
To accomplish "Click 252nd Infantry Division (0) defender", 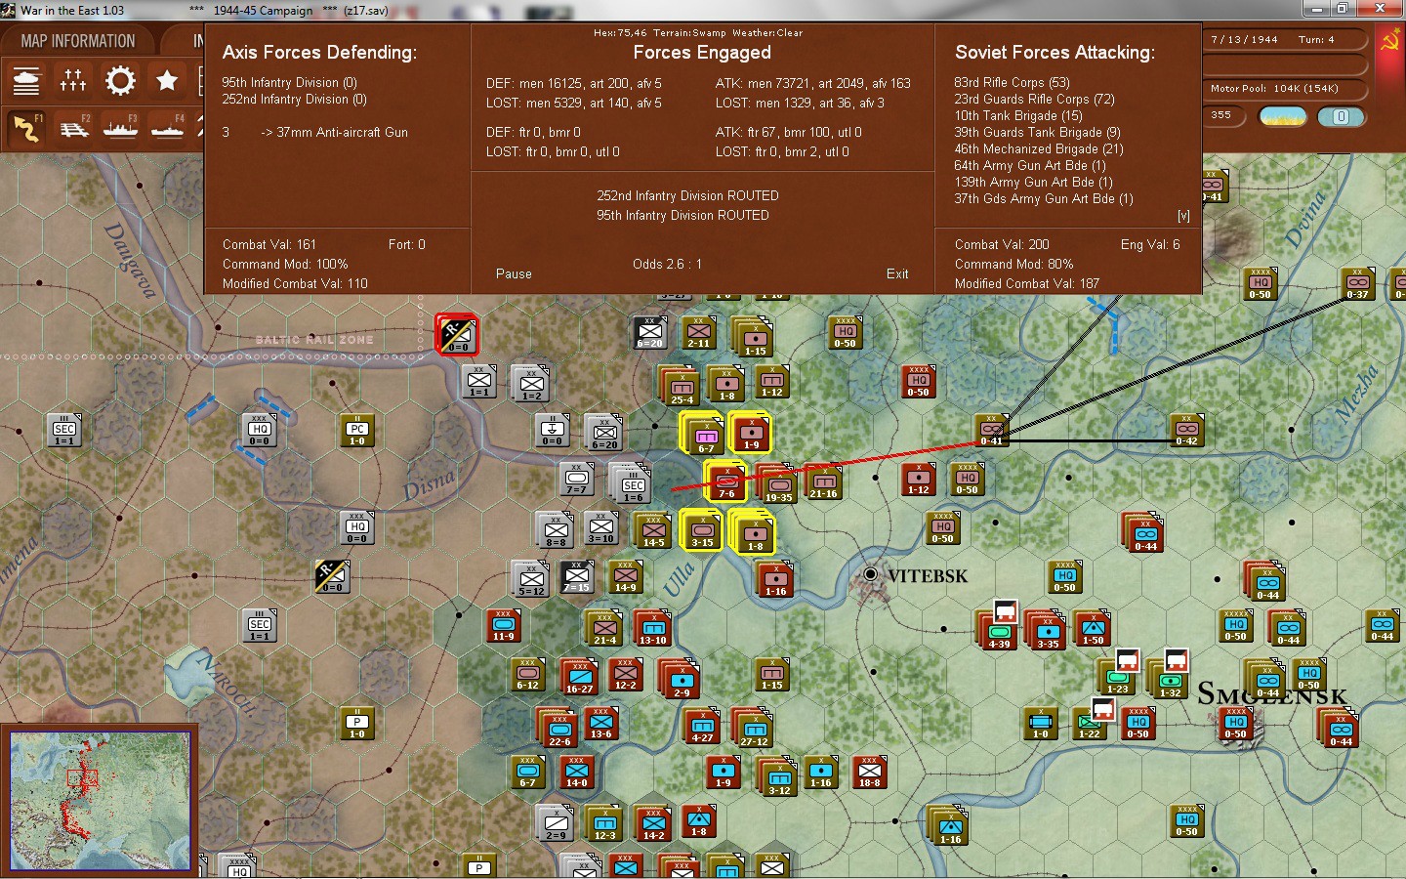I will (294, 100).
